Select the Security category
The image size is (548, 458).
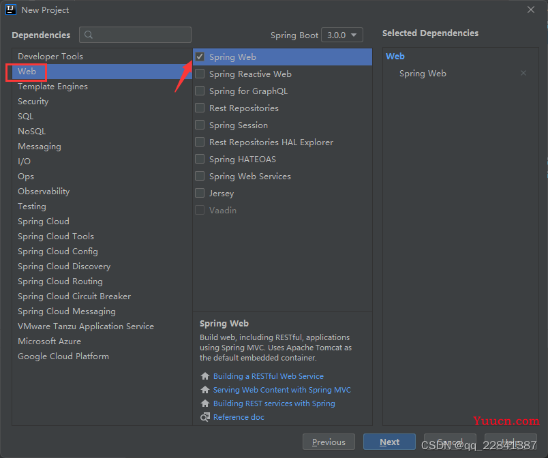[33, 102]
